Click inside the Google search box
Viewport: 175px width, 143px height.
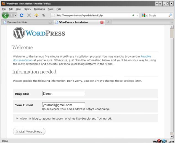click(158, 15)
